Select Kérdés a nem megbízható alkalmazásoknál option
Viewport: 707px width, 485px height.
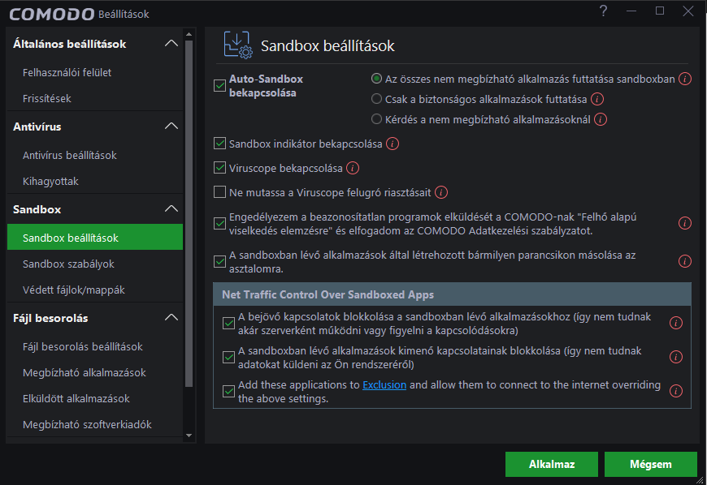[x=376, y=119]
